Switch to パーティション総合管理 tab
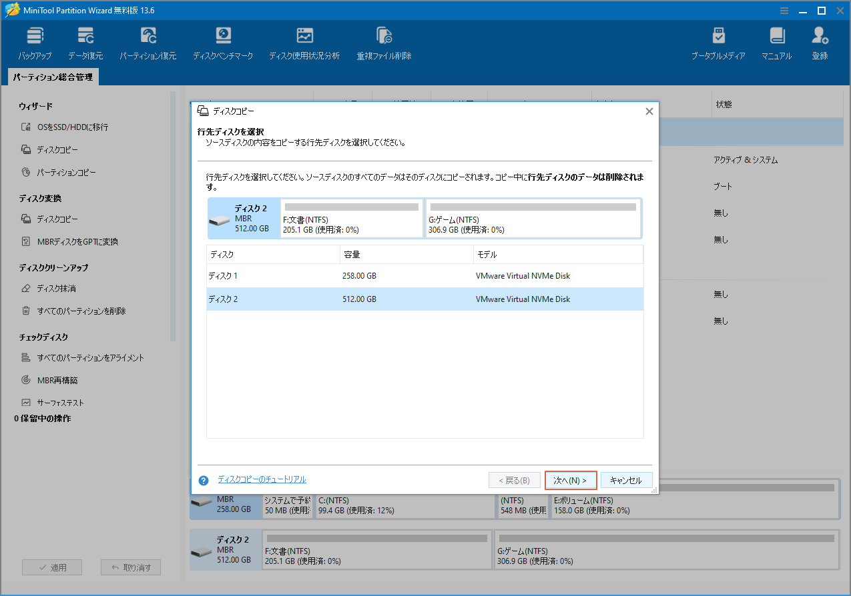The width and height of the screenshot is (851, 596). (53, 77)
